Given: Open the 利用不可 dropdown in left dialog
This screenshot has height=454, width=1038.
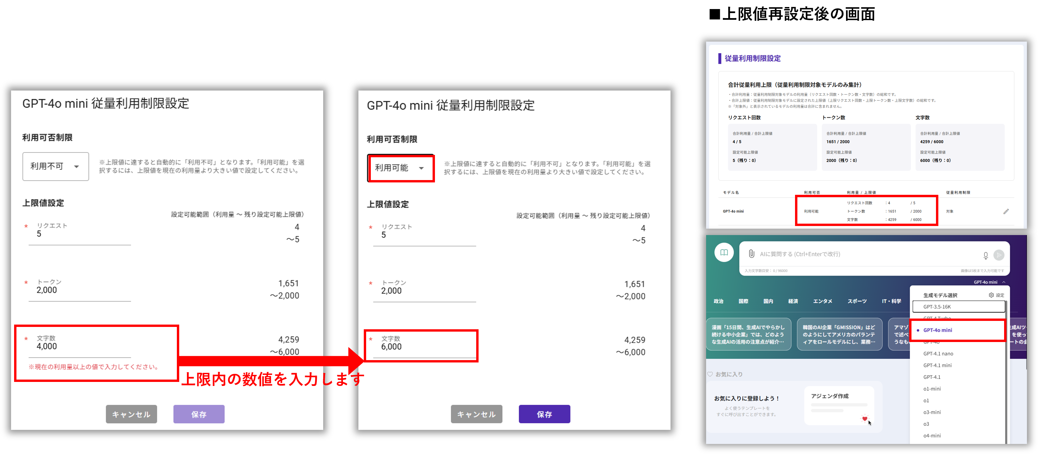Looking at the screenshot, I should click(x=56, y=166).
